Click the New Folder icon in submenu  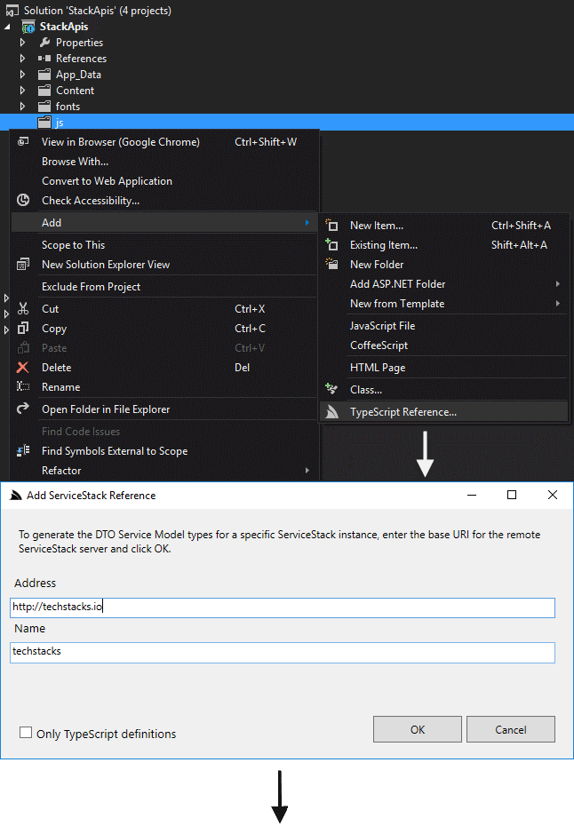[x=331, y=264]
